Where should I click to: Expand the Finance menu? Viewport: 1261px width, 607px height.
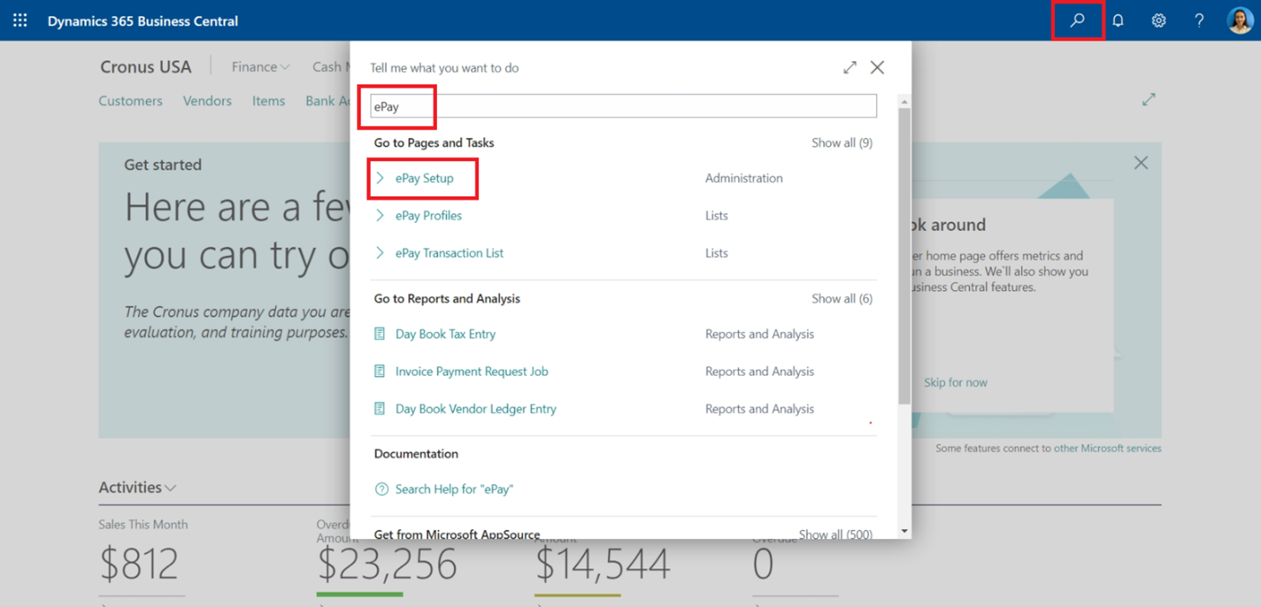(x=261, y=67)
